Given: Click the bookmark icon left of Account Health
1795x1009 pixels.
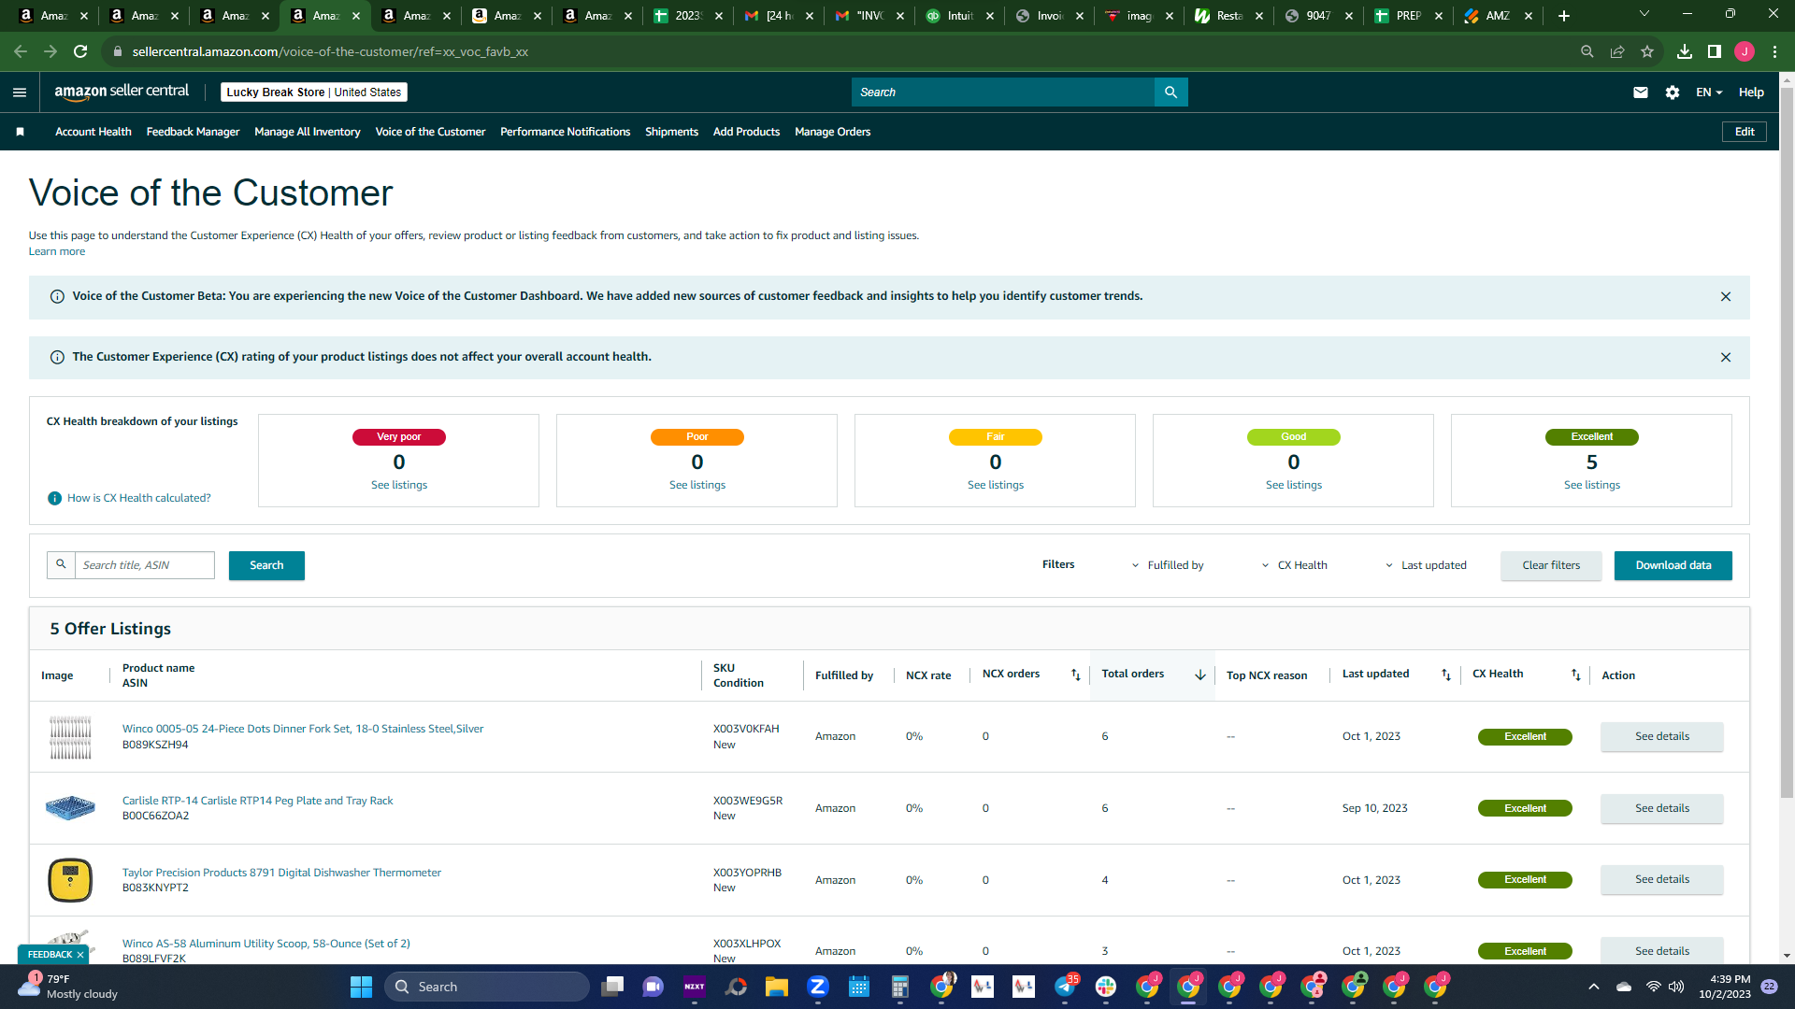Looking at the screenshot, I should 20,132.
